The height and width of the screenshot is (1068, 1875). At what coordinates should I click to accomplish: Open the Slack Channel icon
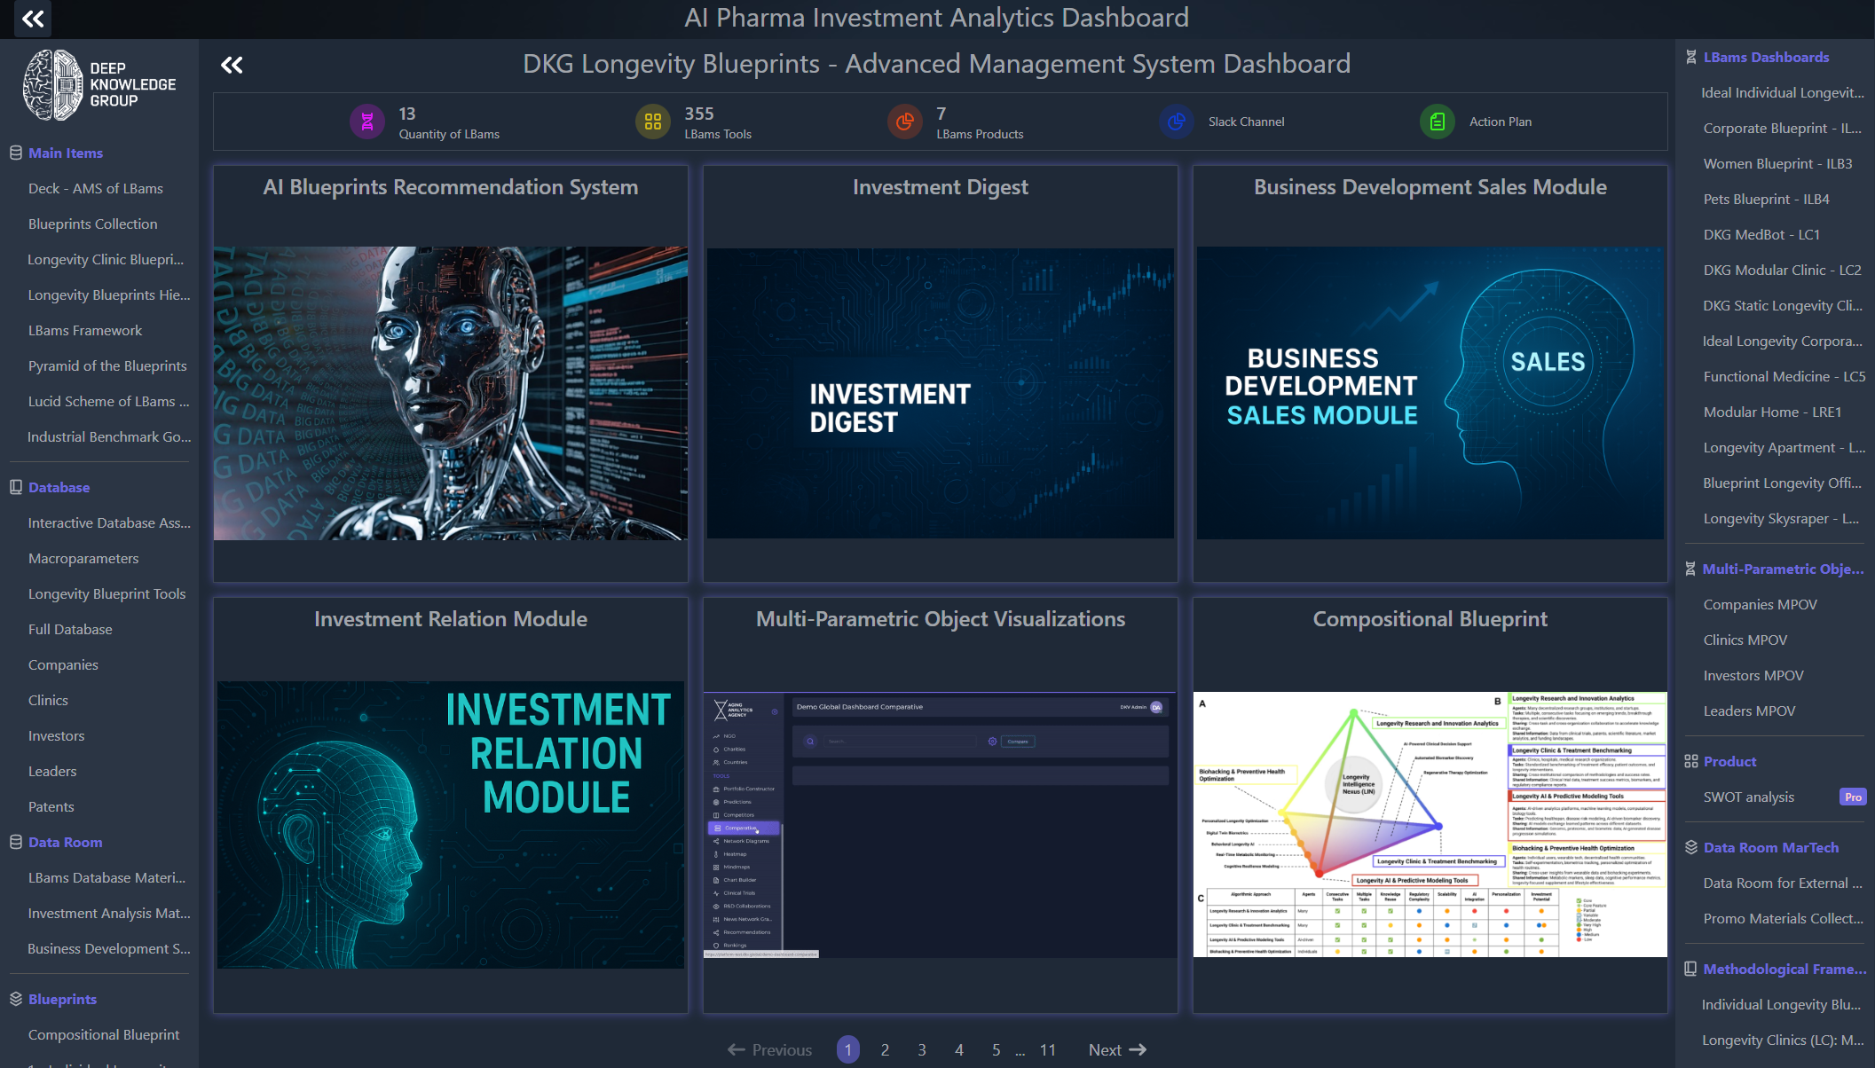pos(1176,122)
